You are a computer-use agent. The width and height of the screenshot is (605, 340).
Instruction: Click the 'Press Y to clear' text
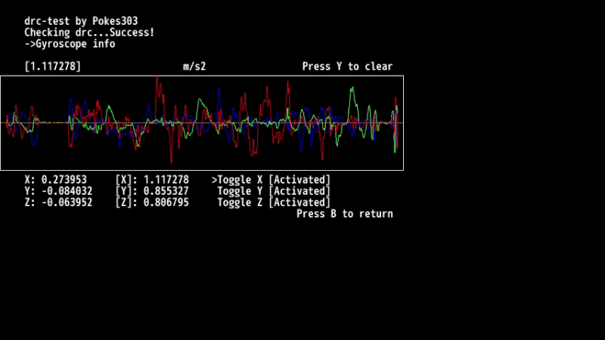coord(347,66)
